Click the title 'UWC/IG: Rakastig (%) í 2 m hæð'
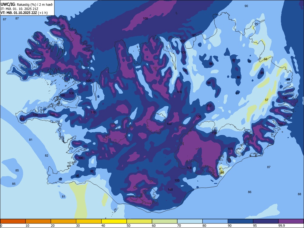Screen dimensions: 304x228 click(x=26, y=5)
